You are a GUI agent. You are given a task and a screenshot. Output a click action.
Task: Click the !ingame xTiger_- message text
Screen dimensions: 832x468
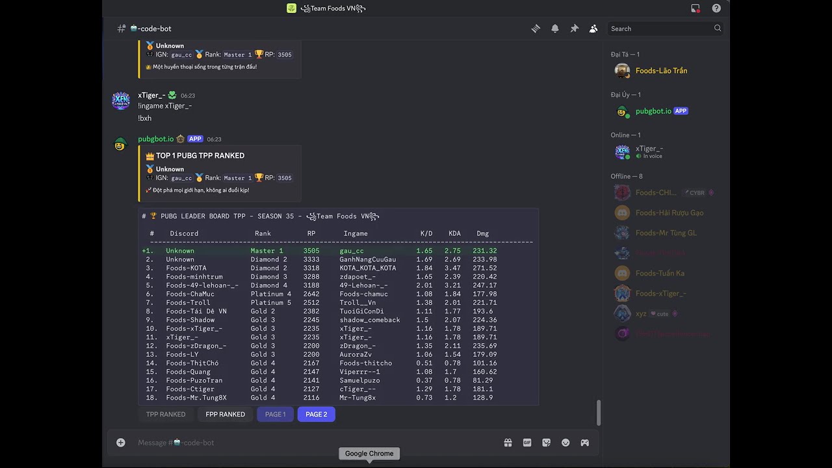click(x=164, y=106)
